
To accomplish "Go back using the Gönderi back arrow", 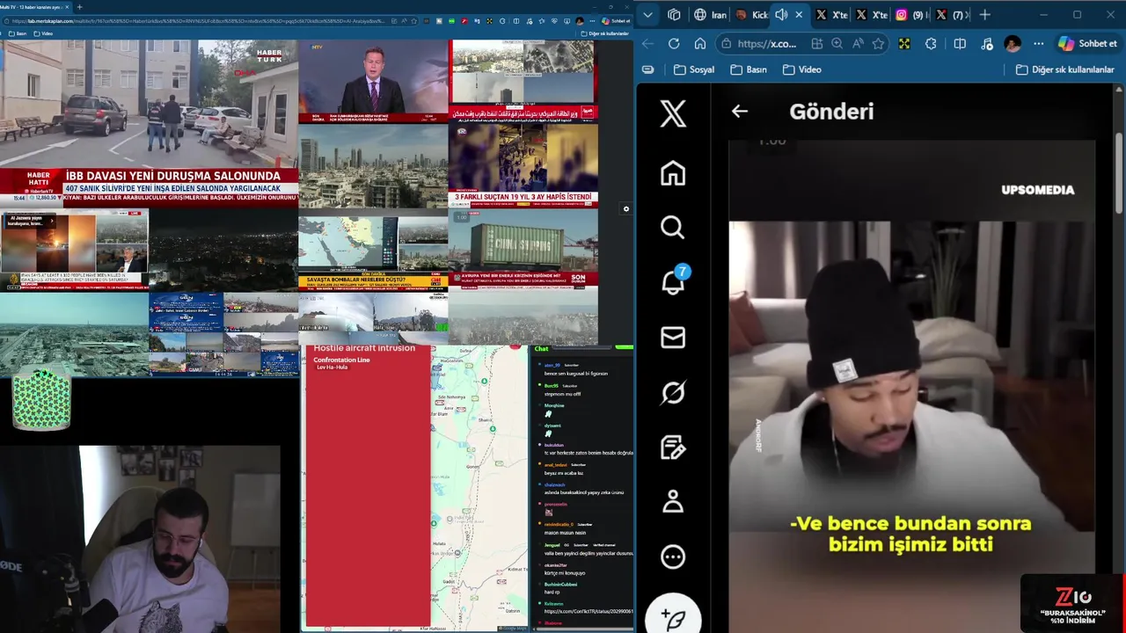I will (740, 111).
